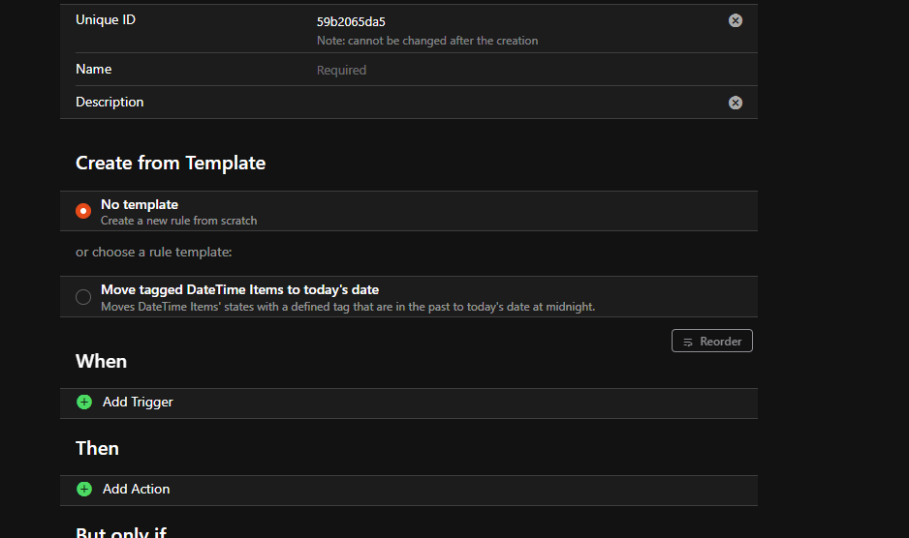Viewport: 909px width, 538px height.
Task: Click the Add Trigger label text
Action: pyautogui.click(x=138, y=402)
